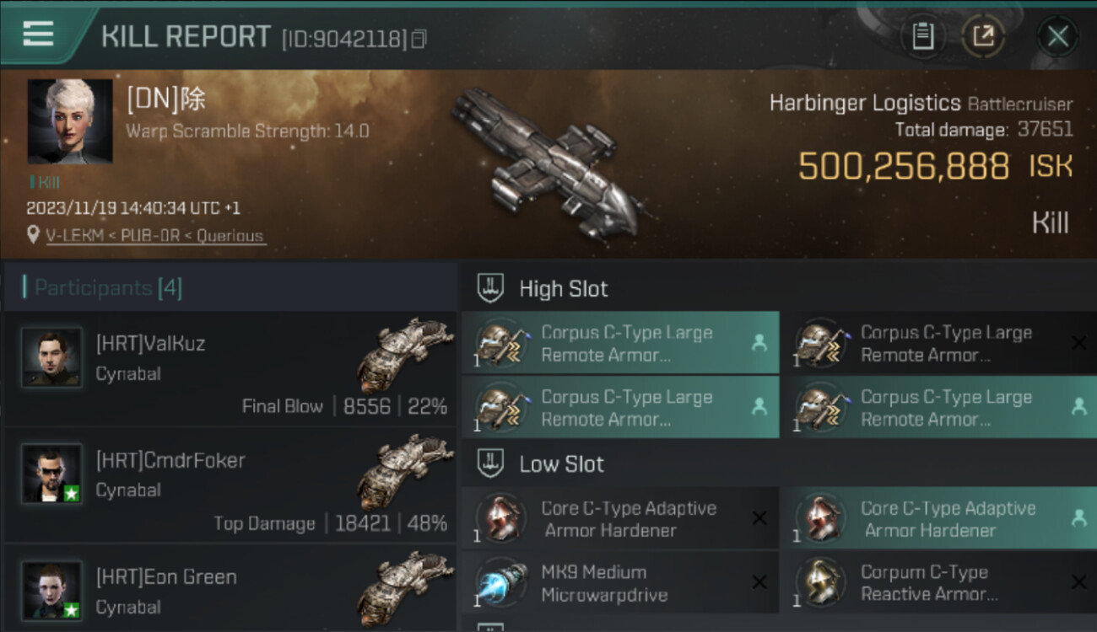
Task: Open the V-LEKM location link
Action: [x=156, y=236]
